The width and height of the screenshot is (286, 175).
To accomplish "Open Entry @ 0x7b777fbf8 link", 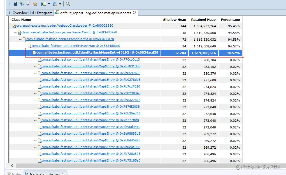I will coord(90,120).
